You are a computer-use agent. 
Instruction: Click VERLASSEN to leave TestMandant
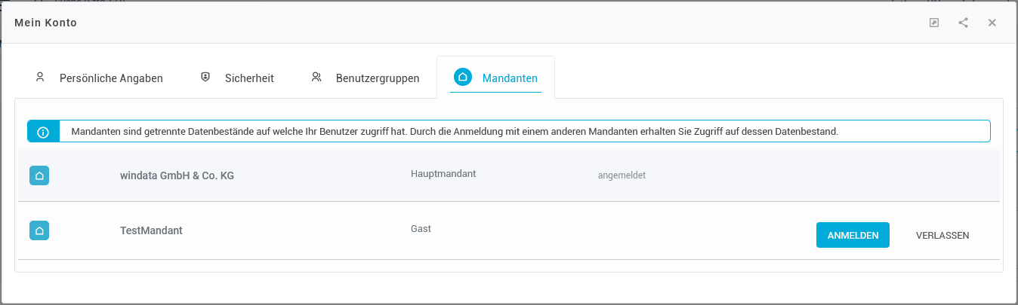coord(942,235)
